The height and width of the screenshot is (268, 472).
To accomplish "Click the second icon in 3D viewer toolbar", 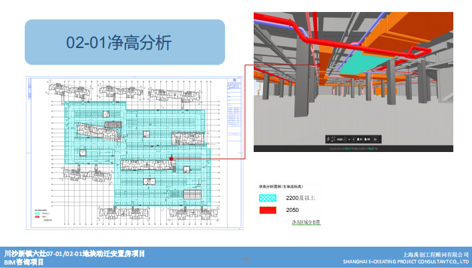I will click(x=334, y=140).
